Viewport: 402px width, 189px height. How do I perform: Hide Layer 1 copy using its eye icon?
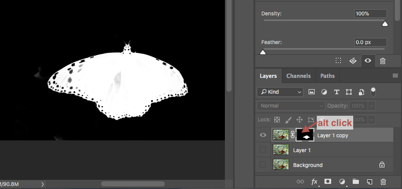coord(263,135)
